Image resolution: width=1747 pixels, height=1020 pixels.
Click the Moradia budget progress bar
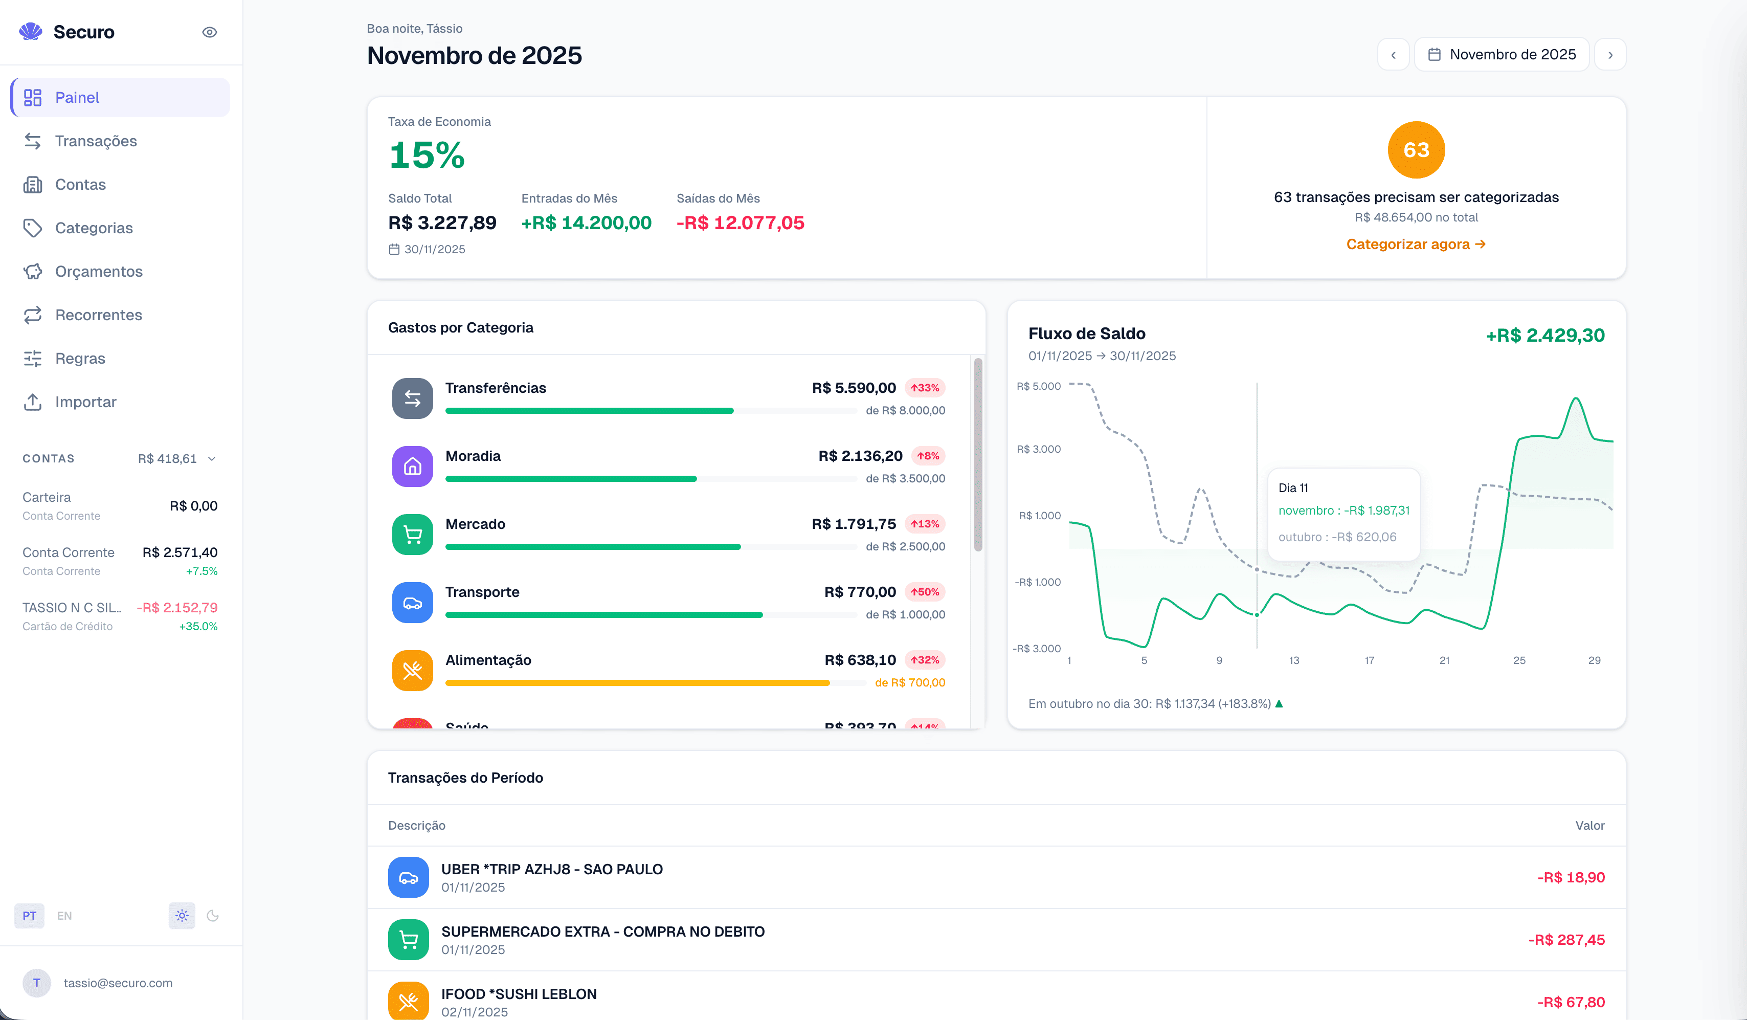click(651, 478)
